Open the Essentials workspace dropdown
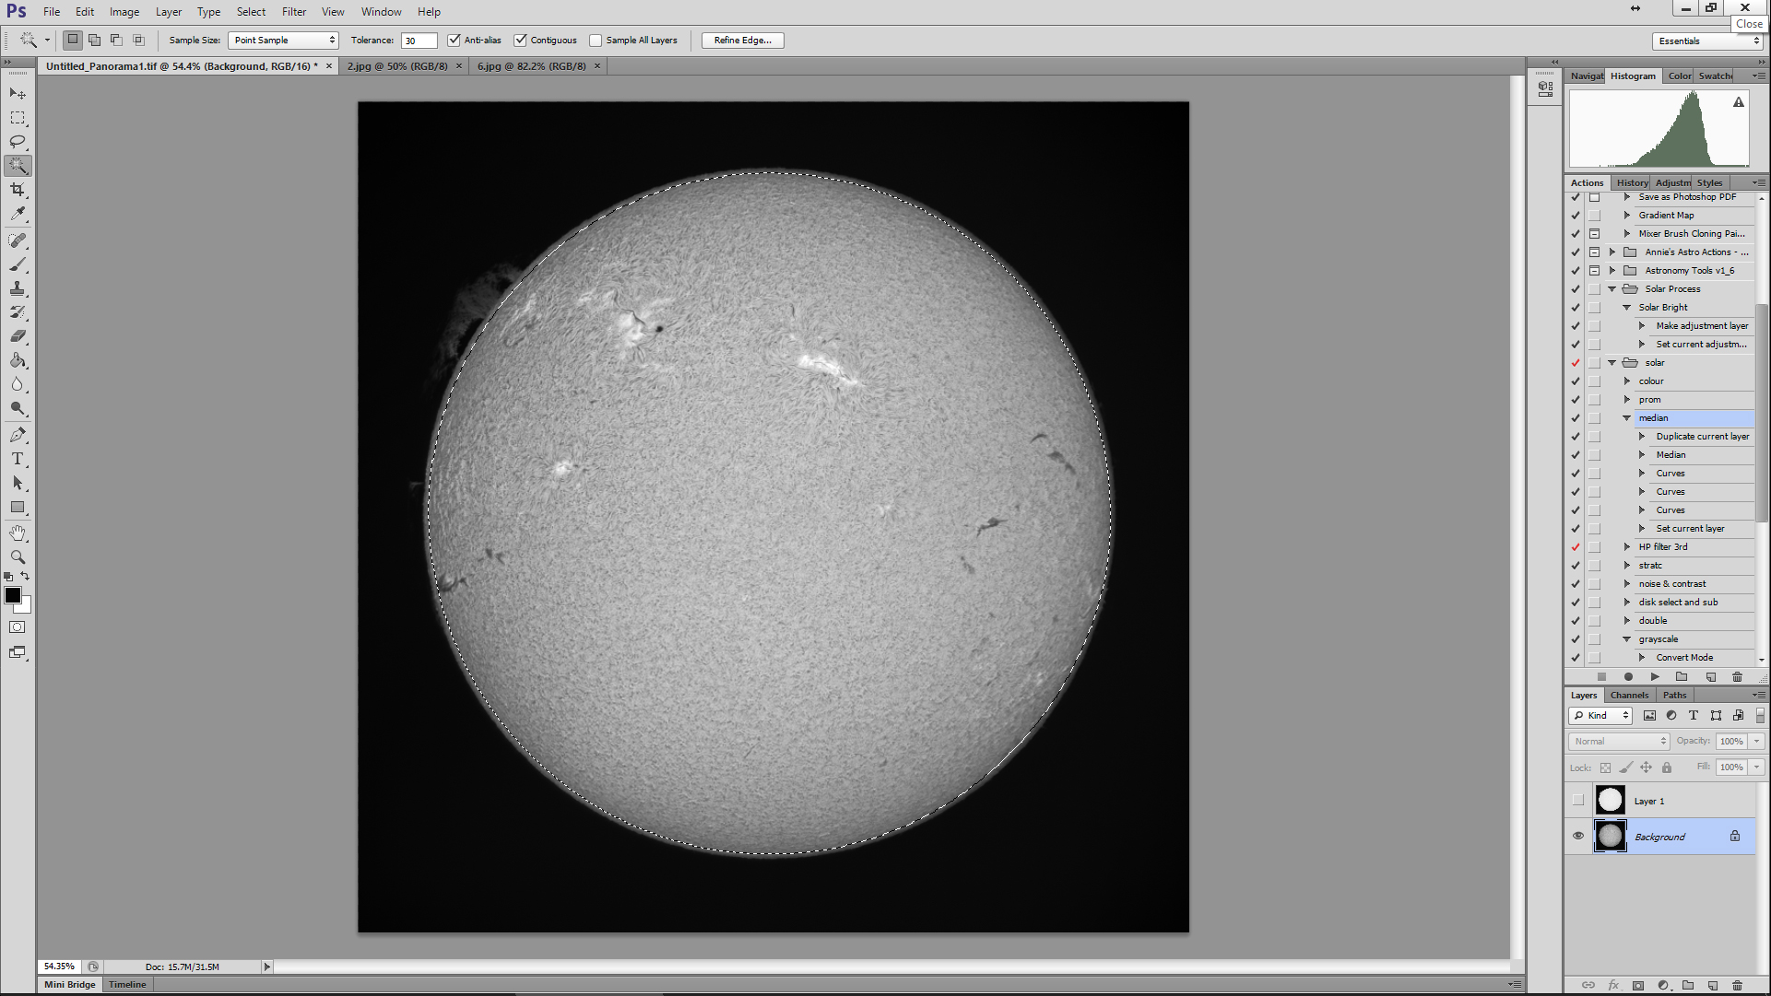This screenshot has width=1771, height=996. 1708,41
